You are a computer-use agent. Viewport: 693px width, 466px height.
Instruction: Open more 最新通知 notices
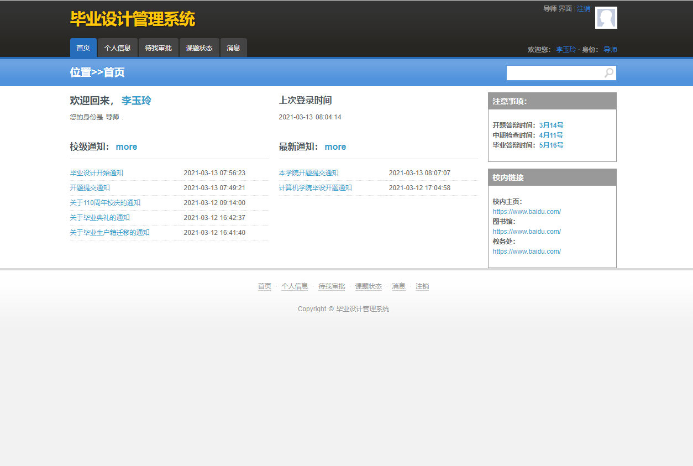pyautogui.click(x=335, y=147)
